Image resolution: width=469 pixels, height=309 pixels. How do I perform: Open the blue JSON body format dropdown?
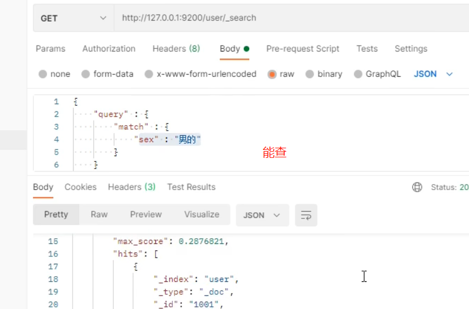[433, 74]
